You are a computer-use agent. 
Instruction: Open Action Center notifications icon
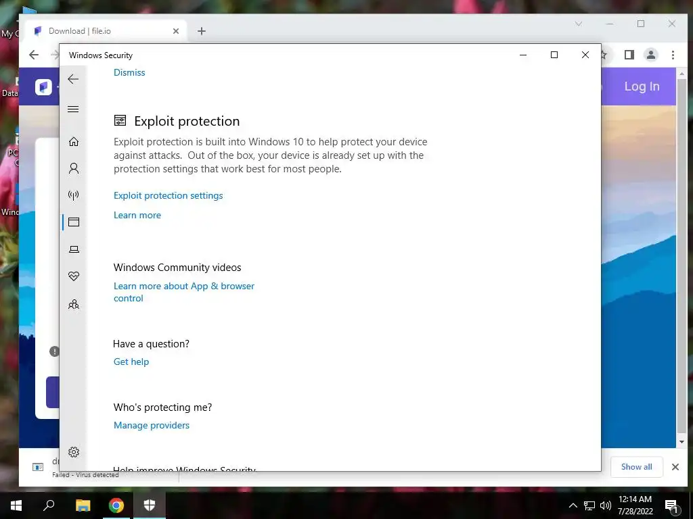672,505
